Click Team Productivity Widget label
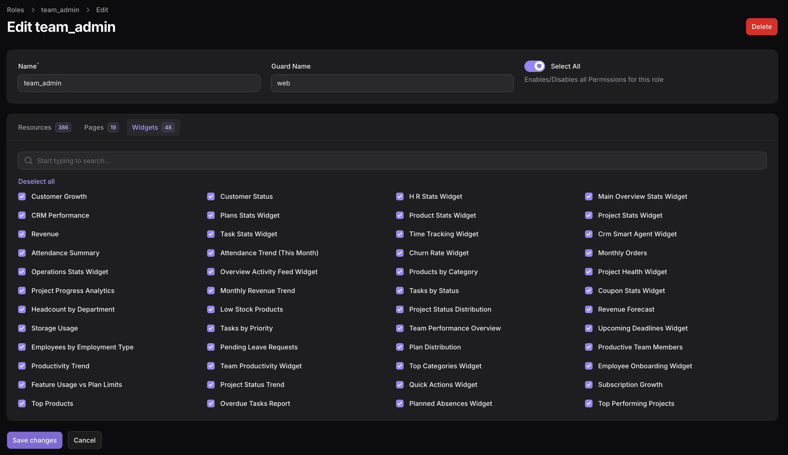This screenshot has height=455, width=788. (261, 366)
